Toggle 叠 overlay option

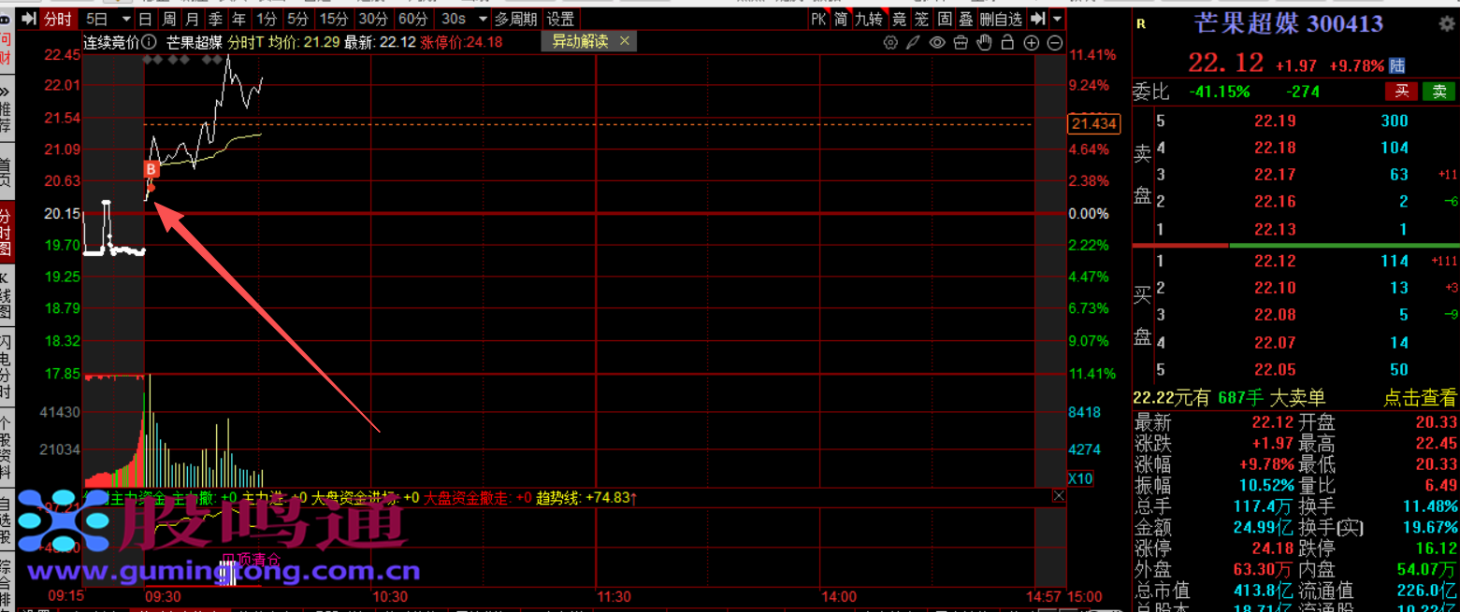point(966,19)
